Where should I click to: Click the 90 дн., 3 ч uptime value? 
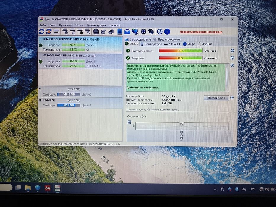[x=169, y=96]
